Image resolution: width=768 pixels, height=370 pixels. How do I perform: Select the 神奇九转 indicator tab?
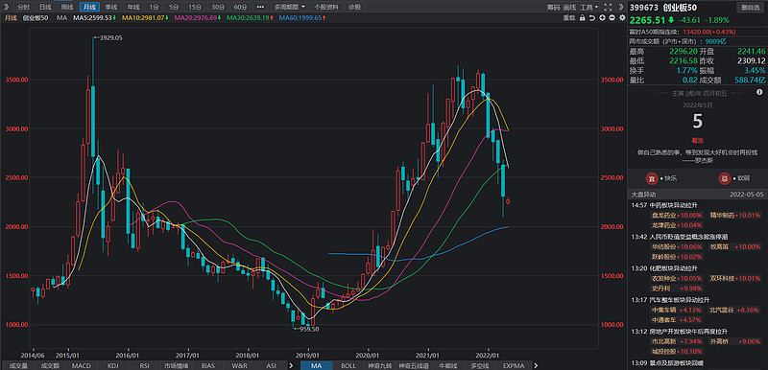(x=381, y=365)
